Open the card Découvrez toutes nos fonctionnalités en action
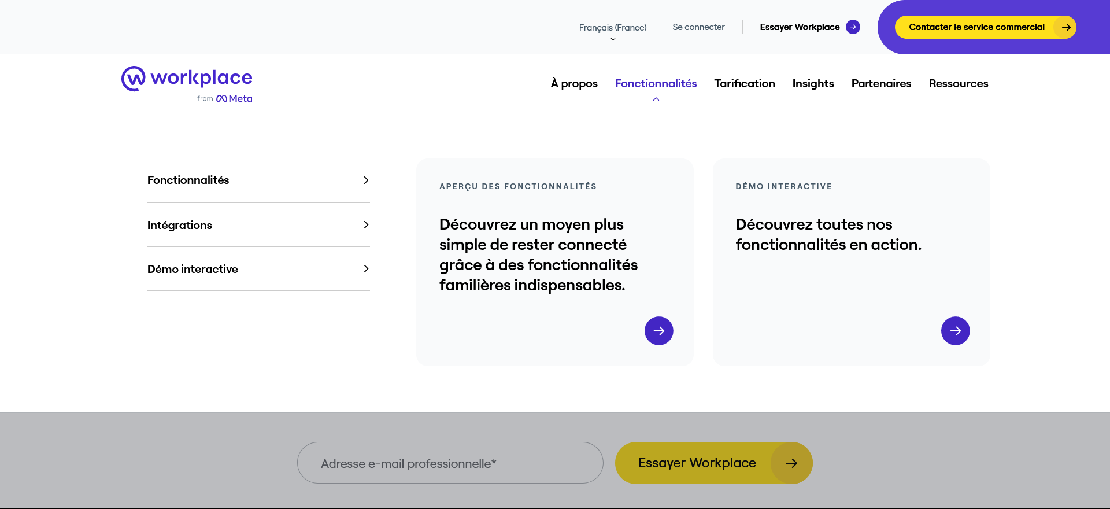1110x509 pixels. pyautogui.click(x=851, y=262)
